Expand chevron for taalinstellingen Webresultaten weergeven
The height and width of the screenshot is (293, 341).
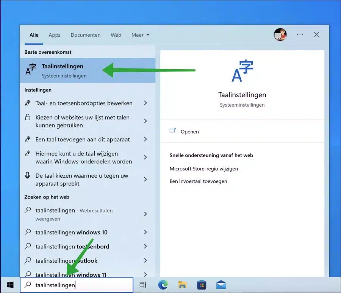click(x=145, y=214)
